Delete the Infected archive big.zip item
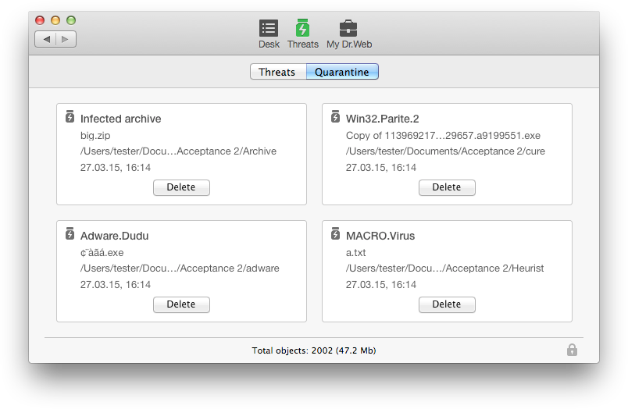Image resolution: width=628 pixels, height=409 pixels. [181, 187]
